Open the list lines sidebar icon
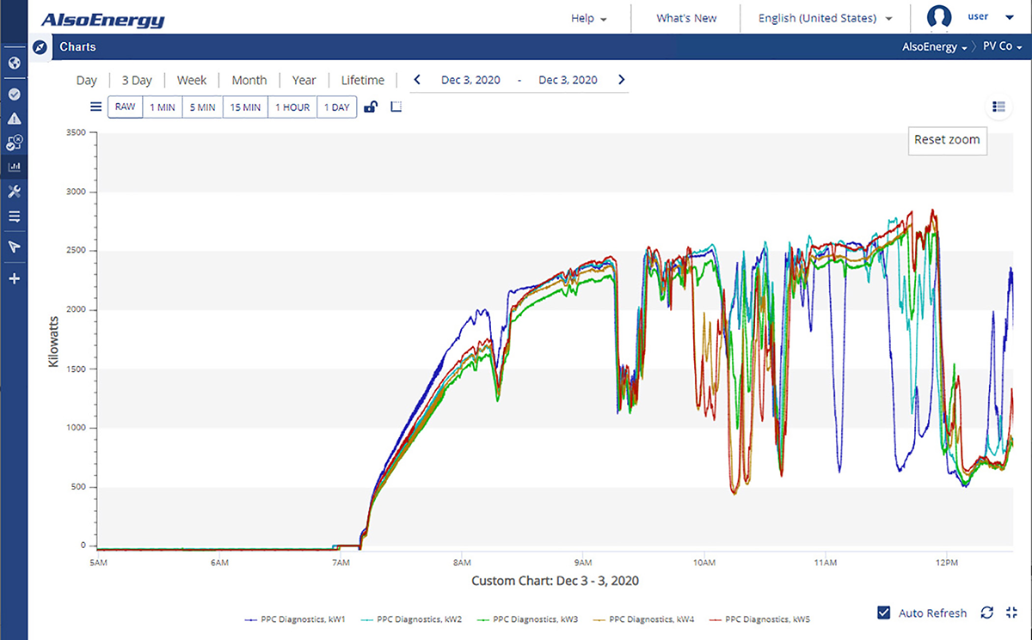 pyautogui.click(x=14, y=216)
